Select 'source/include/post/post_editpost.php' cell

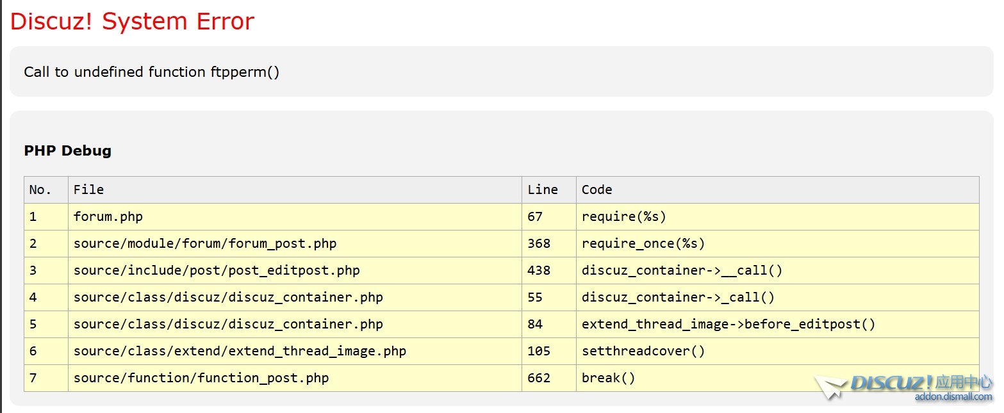click(295, 271)
